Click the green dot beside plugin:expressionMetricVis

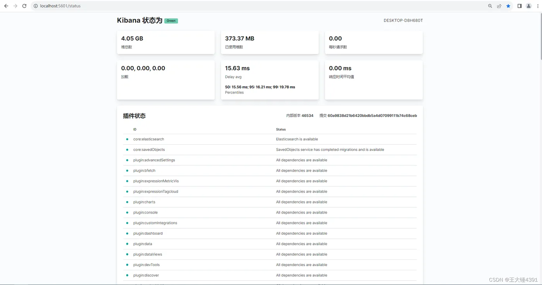coord(127,181)
